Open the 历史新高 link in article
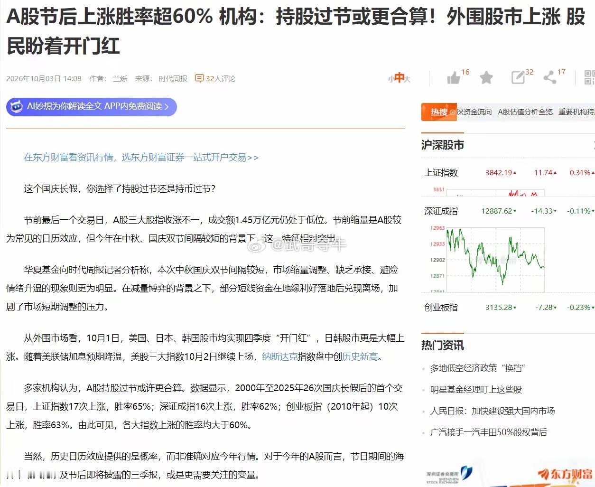The height and width of the screenshot is (487, 595). pyautogui.click(x=360, y=356)
